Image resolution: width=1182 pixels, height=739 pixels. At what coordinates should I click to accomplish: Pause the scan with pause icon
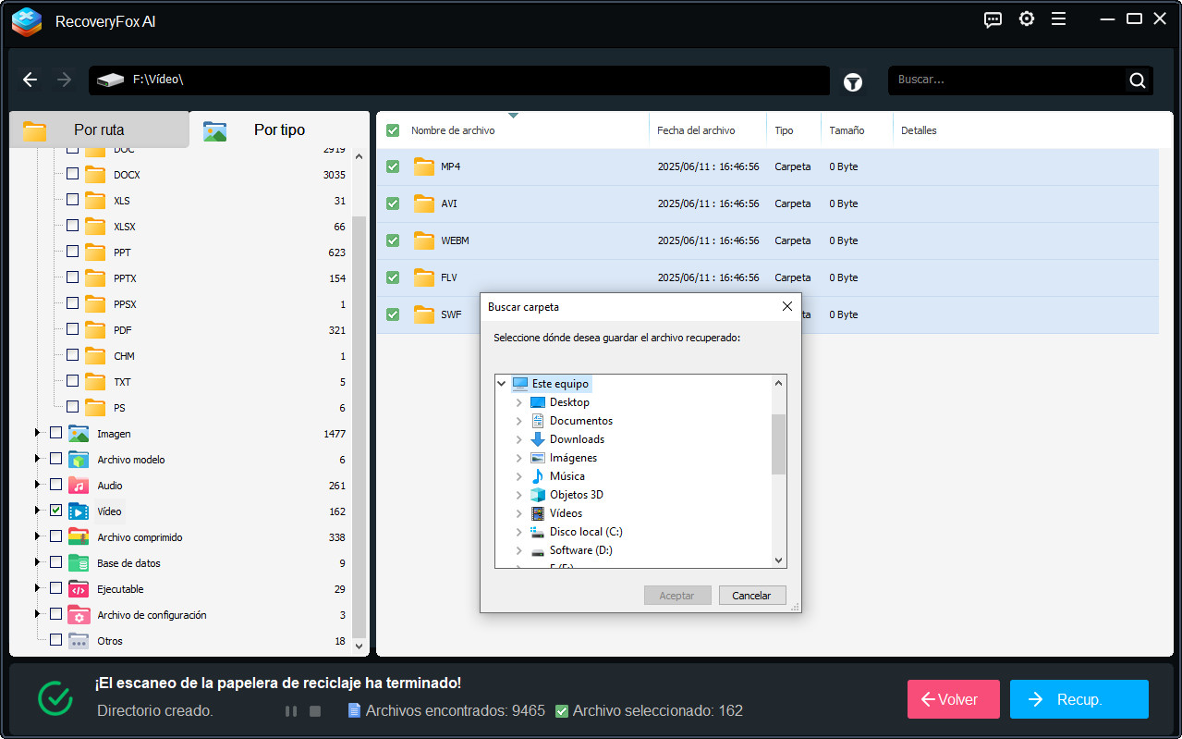coord(291,711)
